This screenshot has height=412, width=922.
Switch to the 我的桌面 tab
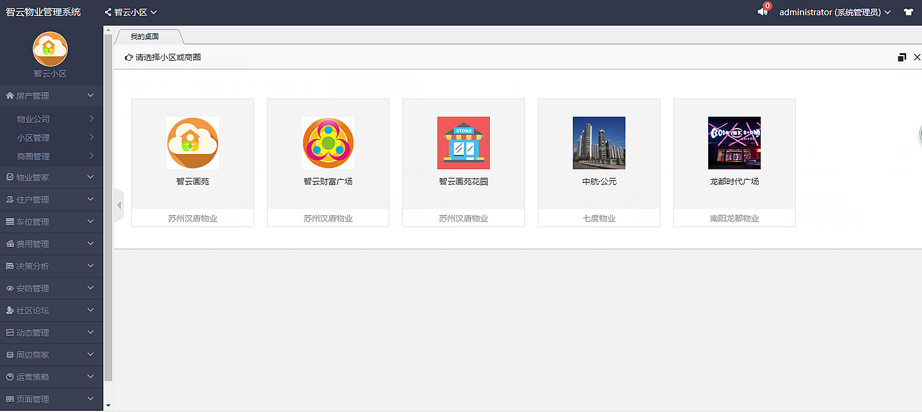[145, 36]
